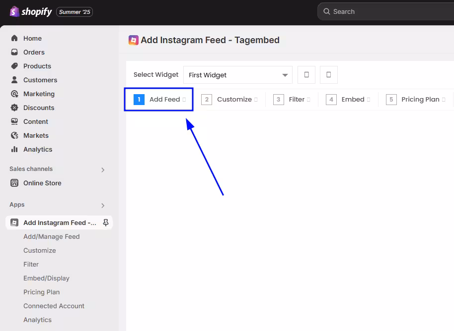Image resolution: width=454 pixels, height=331 pixels.
Task: Open Embed/Display submenu item
Action: (x=46, y=278)
